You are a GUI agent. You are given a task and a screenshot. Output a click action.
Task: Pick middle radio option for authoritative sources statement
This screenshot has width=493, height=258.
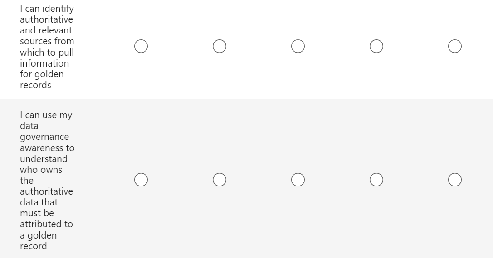[298, 46]
